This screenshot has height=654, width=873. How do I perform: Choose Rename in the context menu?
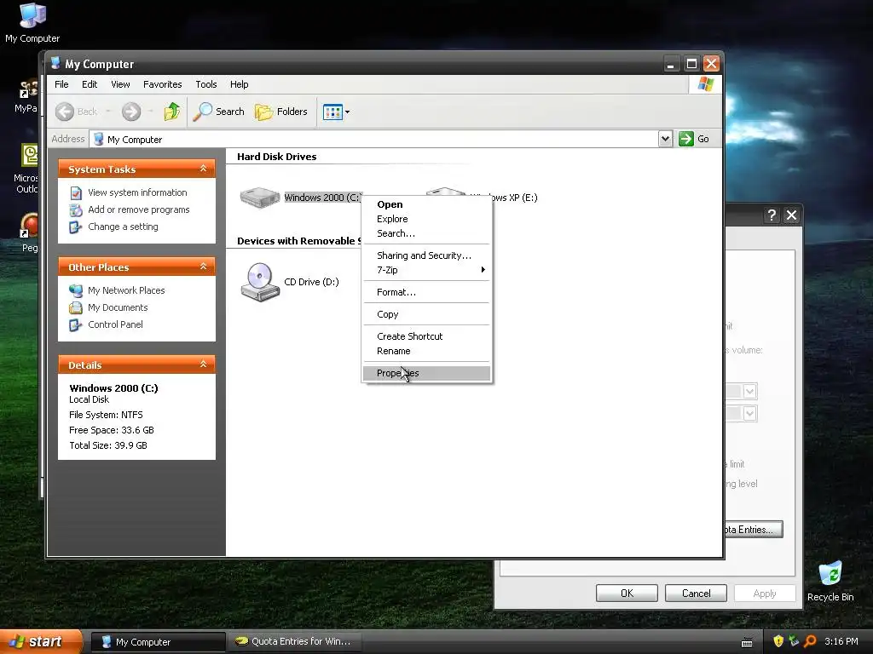[426, 351]
